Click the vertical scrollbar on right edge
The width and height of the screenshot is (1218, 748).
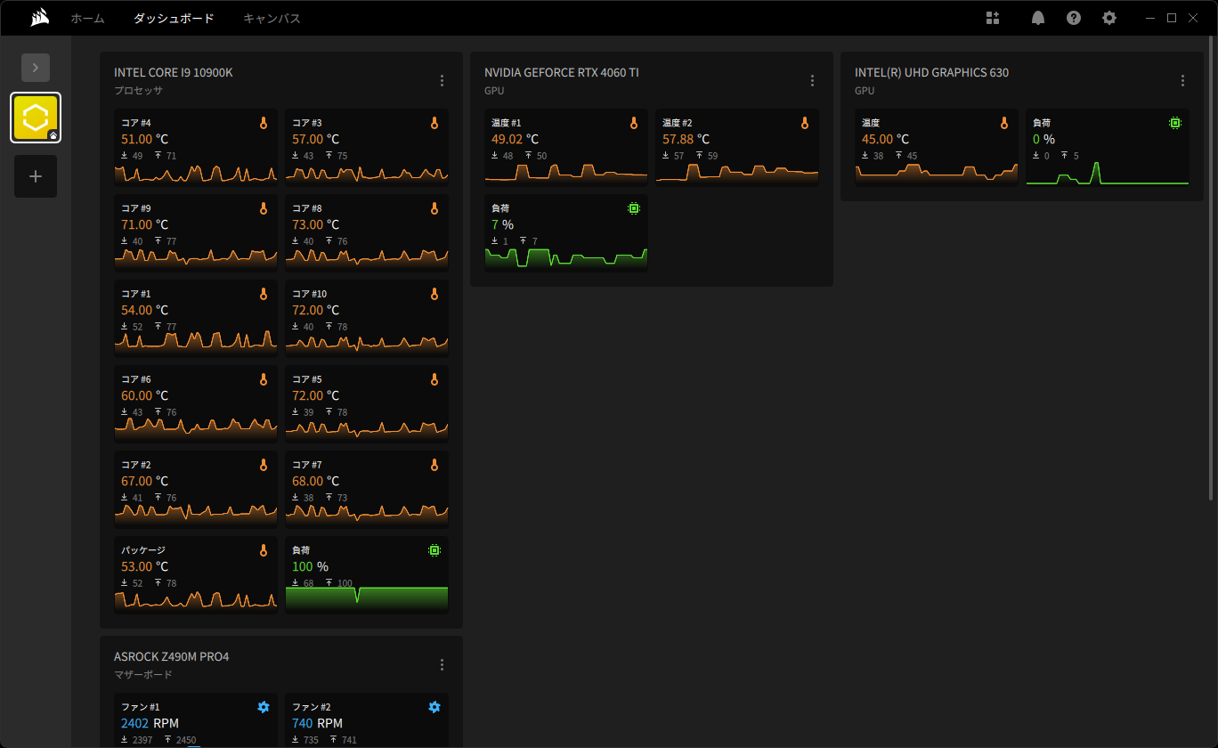point(1212,269)
